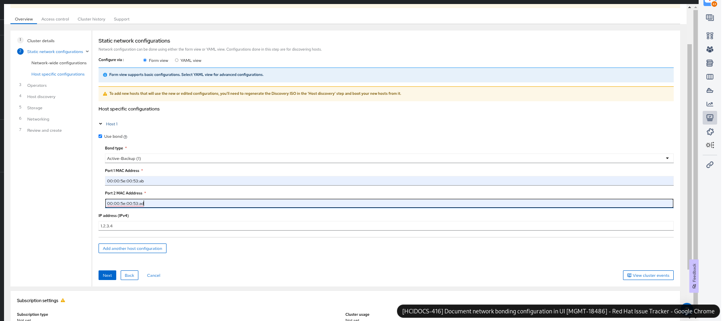
Task: Open View cluster events
Action: (x=648, y=275)
